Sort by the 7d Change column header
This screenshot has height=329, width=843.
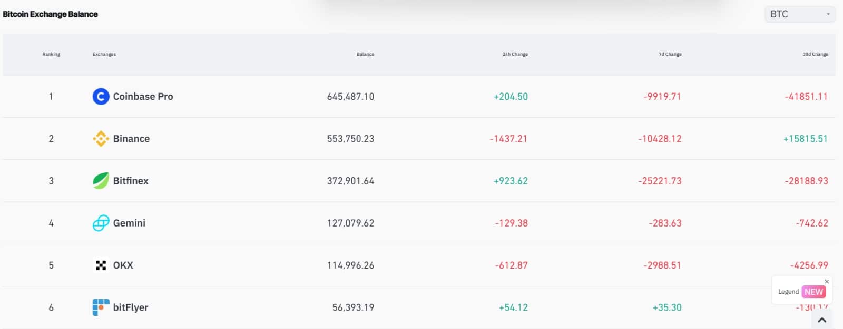coord(670,54)
